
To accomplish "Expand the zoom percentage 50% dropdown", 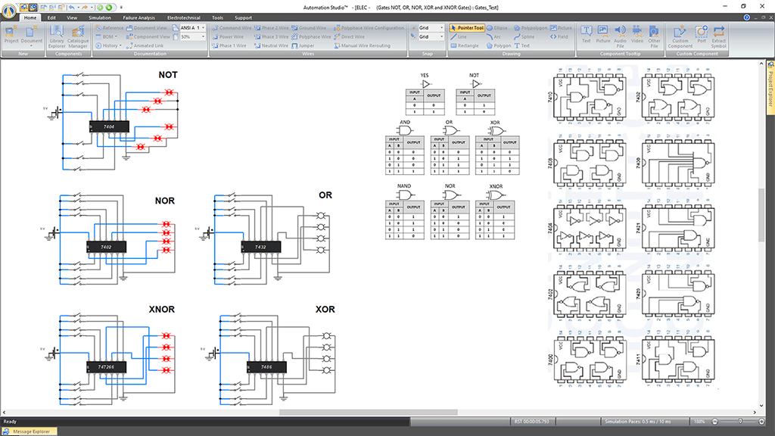I will [x=204, y=36].
